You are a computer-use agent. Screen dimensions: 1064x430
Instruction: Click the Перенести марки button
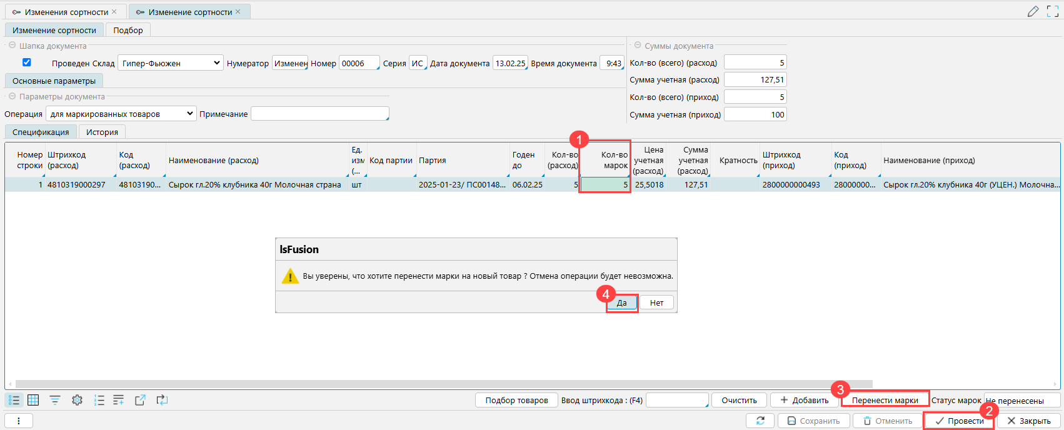(x=885, y=400)
